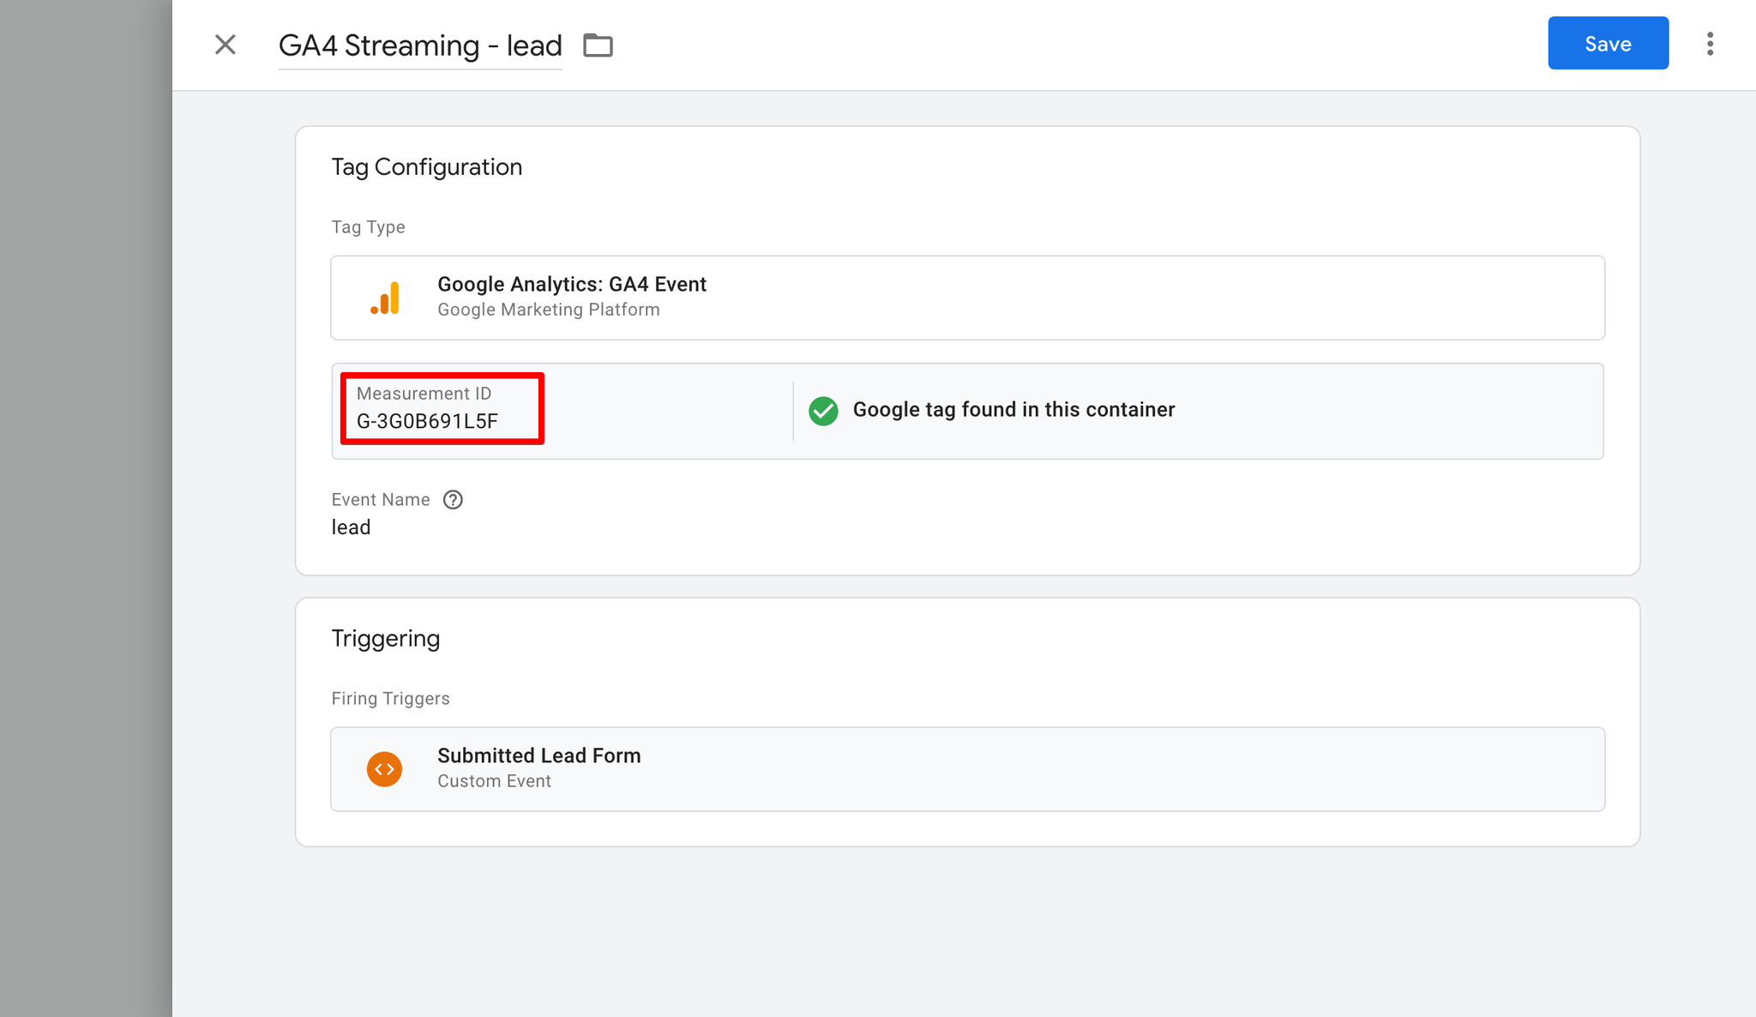Click the Tag Configuration heading
This screenshot has height=1017, width=1756.
[427, 167]
